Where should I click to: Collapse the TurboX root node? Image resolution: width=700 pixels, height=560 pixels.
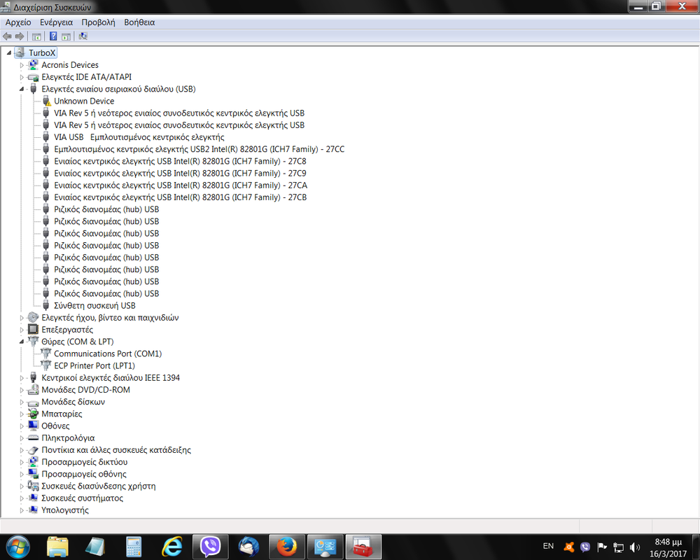tap(9, 53)
